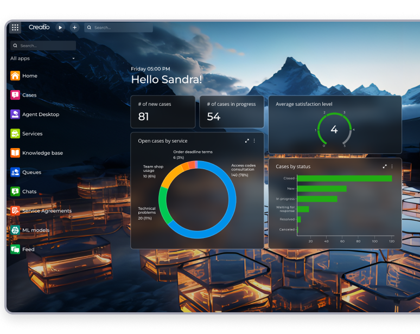Open the Feed sidebar item
Image resolution: width=420 pixels, height=334 pixels.
tap(28, 249)
